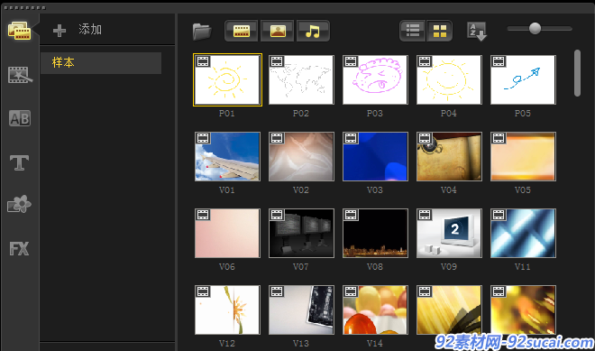This screenshot has width=595, height=351.
Task: Click the V09 file name label
Action: pos(449,267)
